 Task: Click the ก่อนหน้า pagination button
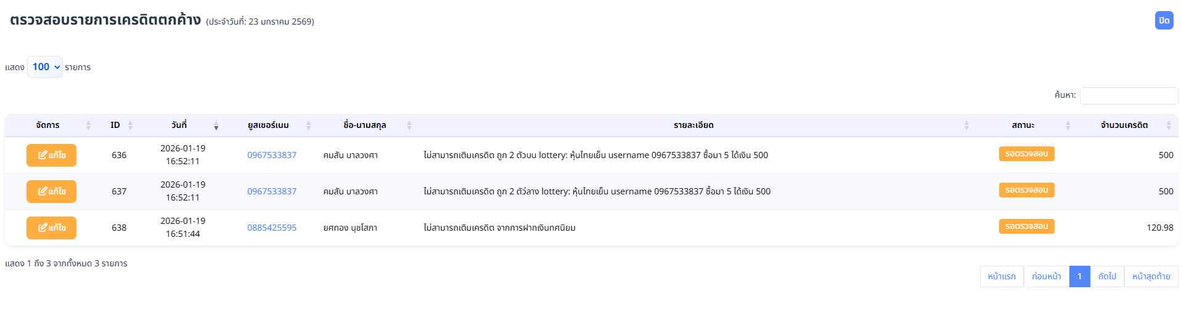1046,276
